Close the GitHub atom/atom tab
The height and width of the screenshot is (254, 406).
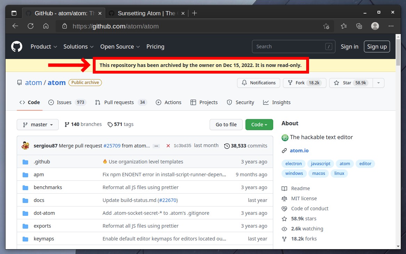100,13
